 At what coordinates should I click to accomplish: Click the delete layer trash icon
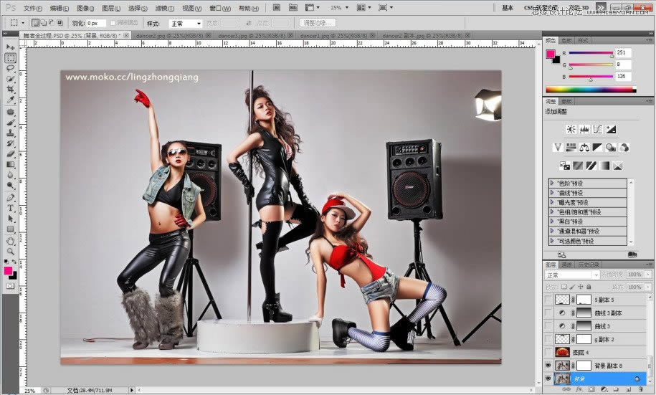pos(640,390)
